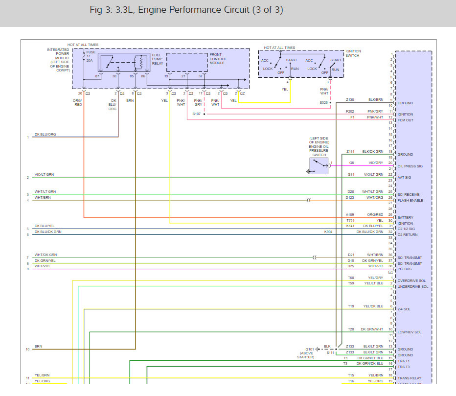Viewport: 456px width, 396px height.
Task: Click the 'SCI RECEIVE' pin label
Action: [409, 194]
